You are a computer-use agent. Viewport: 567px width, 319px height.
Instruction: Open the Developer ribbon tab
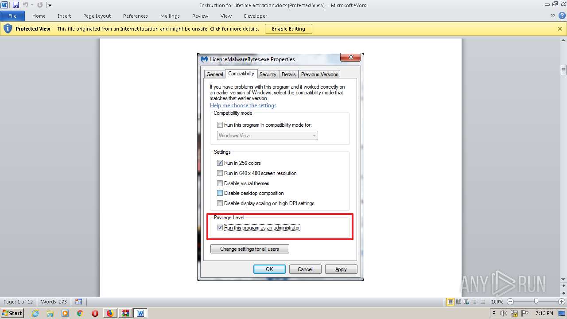(x=256, y=16)
